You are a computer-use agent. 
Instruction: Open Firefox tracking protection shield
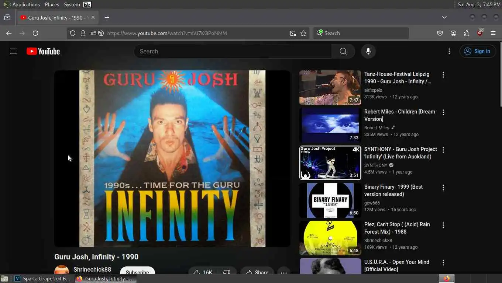(x=73, y=33)
